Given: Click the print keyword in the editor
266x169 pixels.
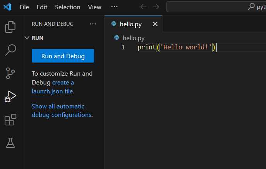Looking at the screenshot, I should tap(147, 47).
